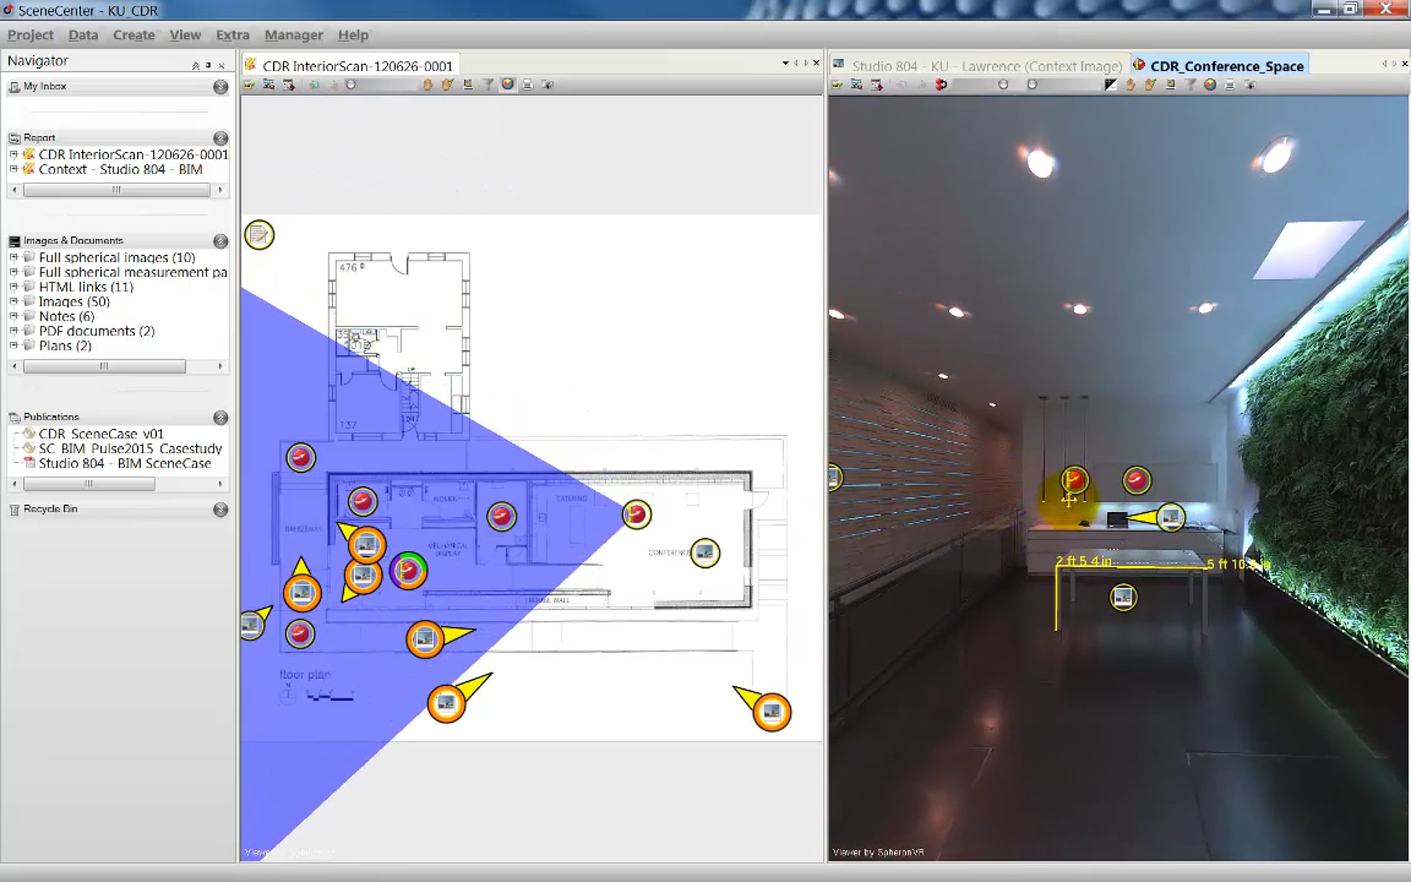
Task: Expand the HTML links folder node
Action: click(x=14, y=286)
